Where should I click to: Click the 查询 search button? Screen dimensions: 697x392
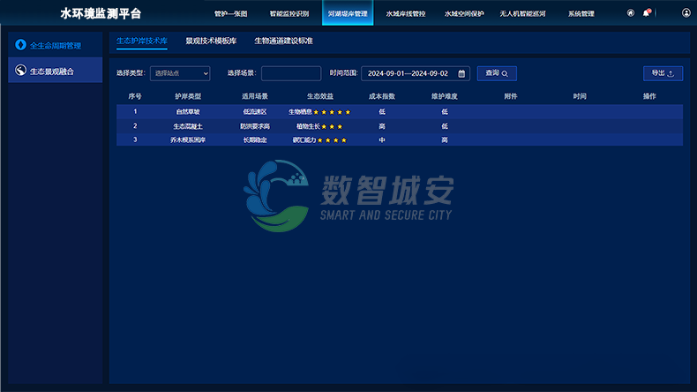tap(497, 73)
